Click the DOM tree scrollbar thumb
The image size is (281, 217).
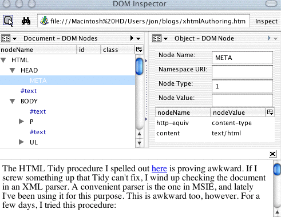pos(139,66)
